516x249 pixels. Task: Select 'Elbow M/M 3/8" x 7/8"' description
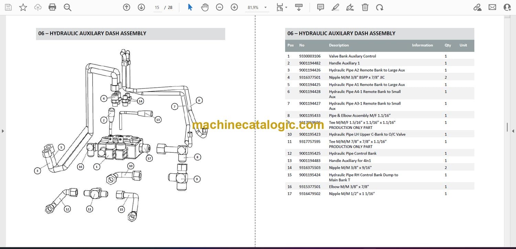coord(348,187)
